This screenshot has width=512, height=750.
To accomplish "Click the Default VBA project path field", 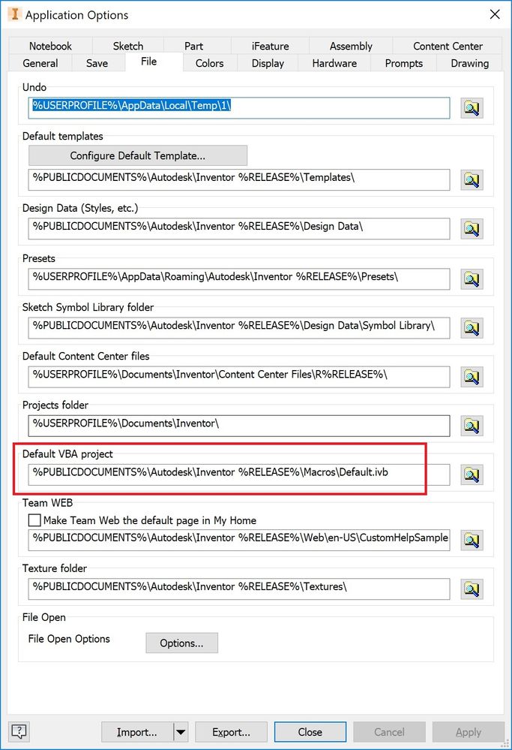I will 239,474.
